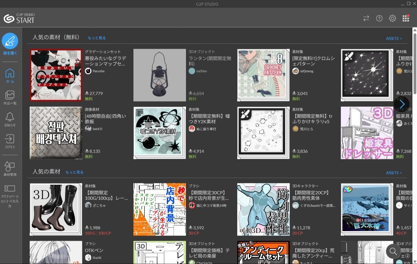Click author ttuchi under OTKペン

tap(97, 258)
